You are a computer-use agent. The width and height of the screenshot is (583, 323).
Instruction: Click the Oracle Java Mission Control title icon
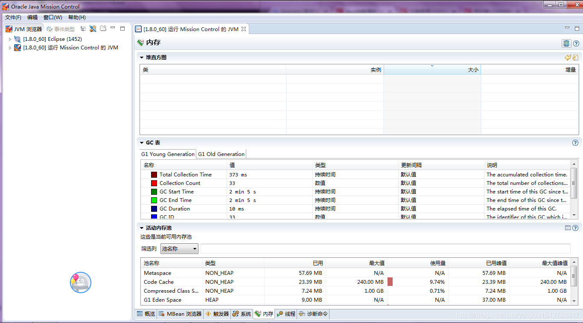click(6, 6)
